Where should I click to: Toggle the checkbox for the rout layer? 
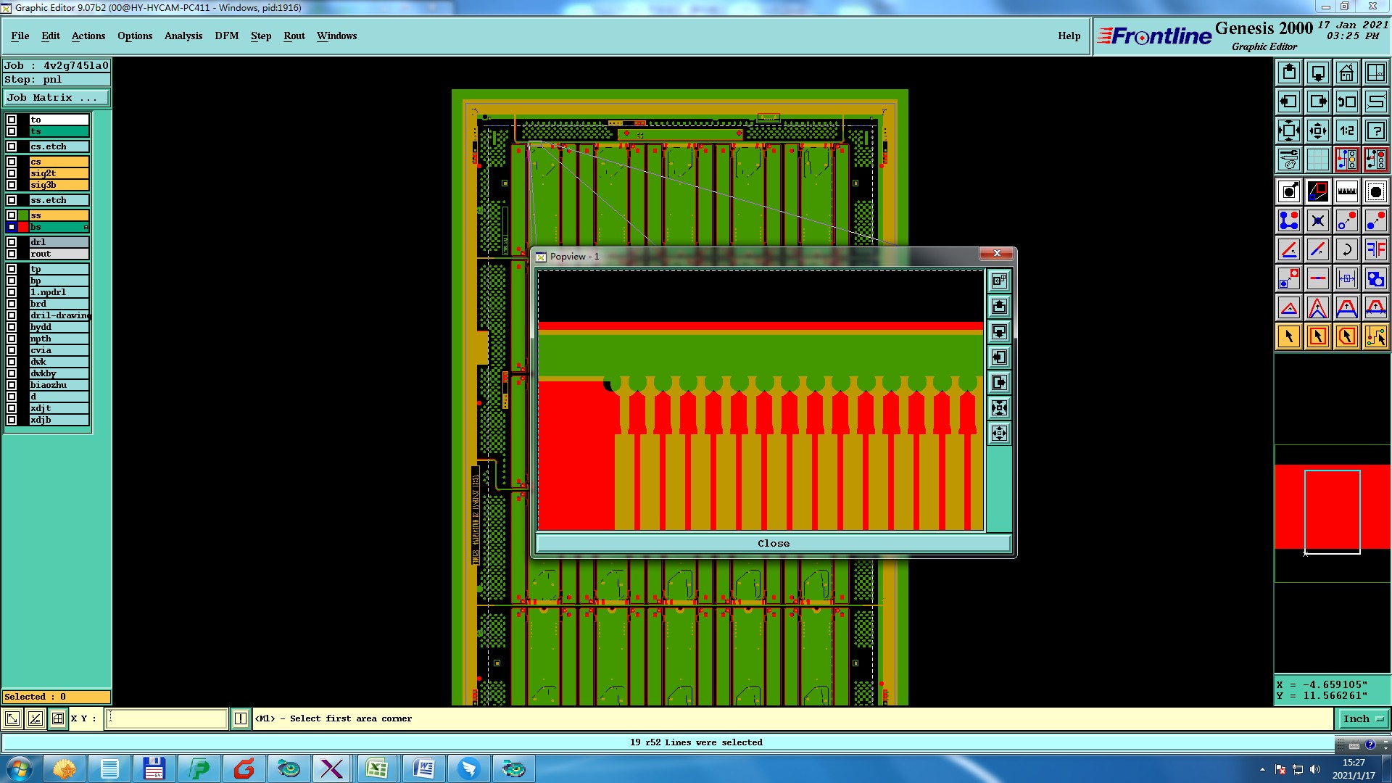tap(12, 254)
